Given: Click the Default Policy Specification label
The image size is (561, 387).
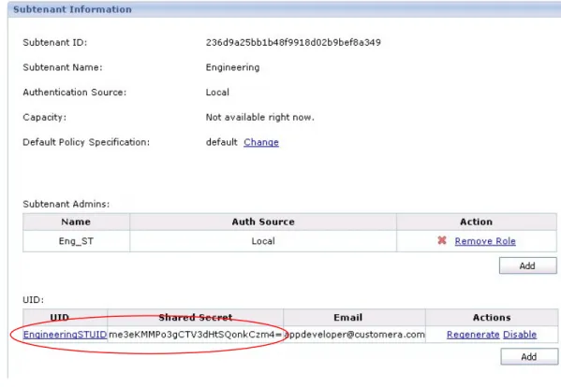Looking at the screenshot, I should [x=86, y=142].
